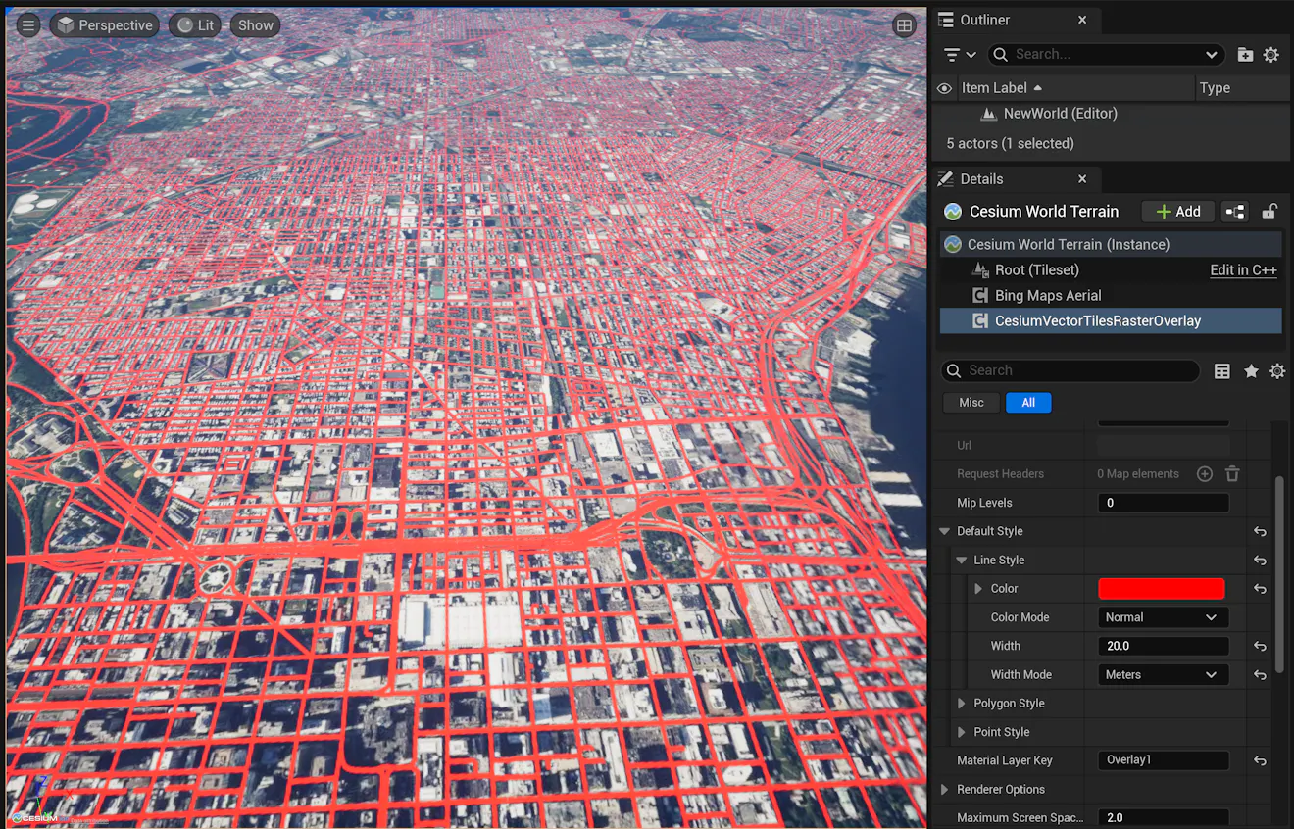Viewport: 1294px width, 829px height.
Task: Collapse the Default Style section
Action: [x=945, y=531]
